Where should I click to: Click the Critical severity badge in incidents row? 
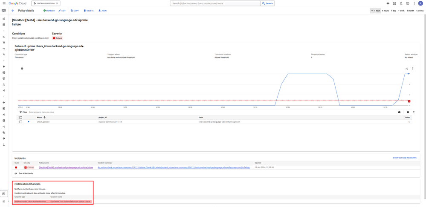point(29,167)
